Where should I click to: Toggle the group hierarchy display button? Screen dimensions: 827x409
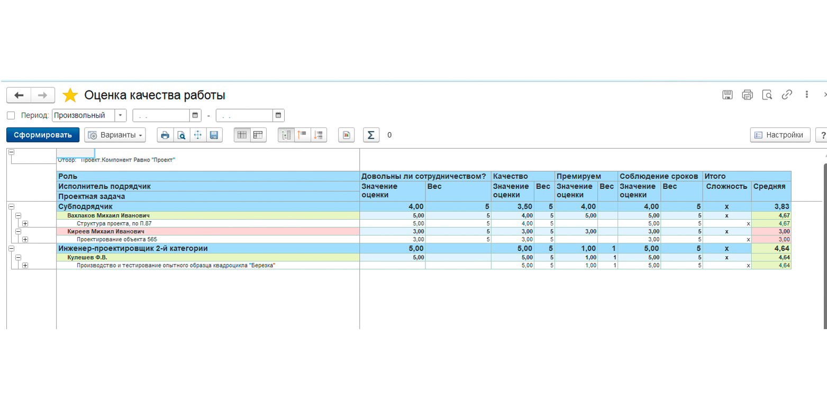pyautogui.click(x=286, y=135)
